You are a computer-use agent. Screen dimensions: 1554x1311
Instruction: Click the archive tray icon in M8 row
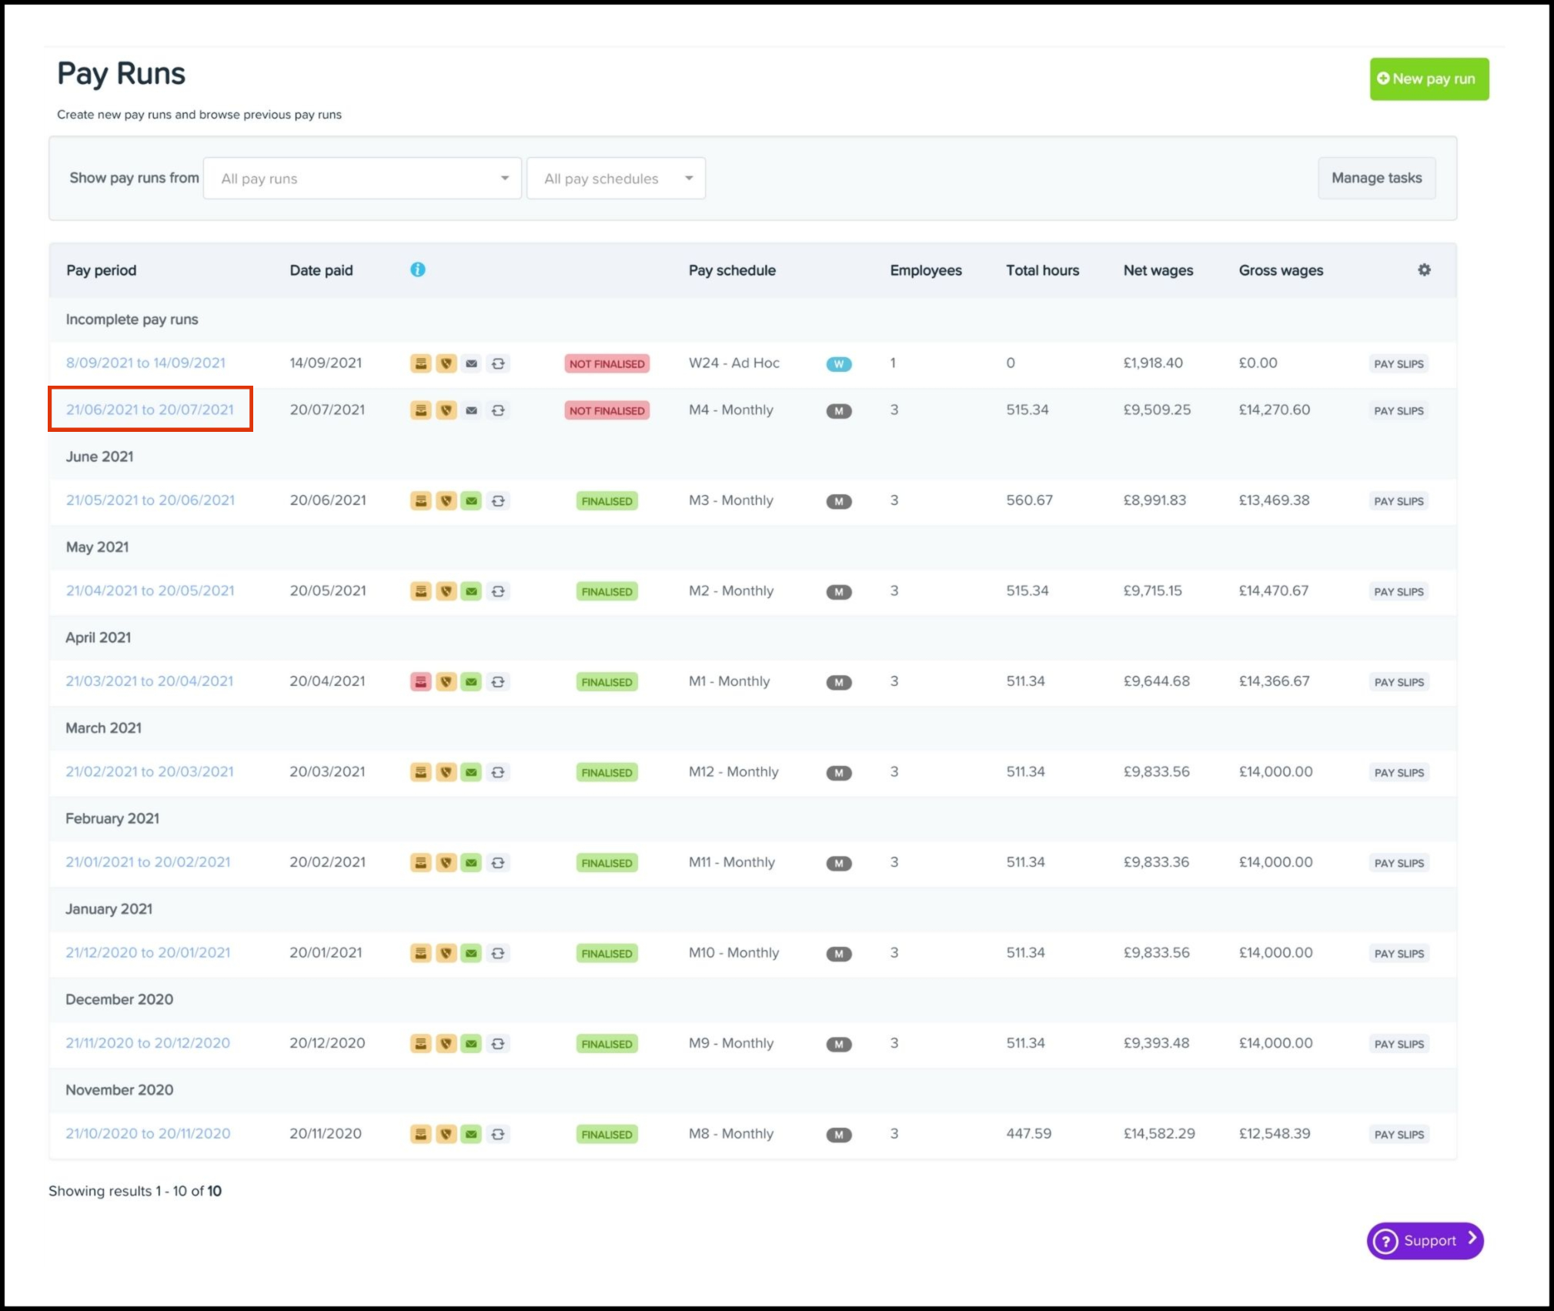tap(420, 1134)
